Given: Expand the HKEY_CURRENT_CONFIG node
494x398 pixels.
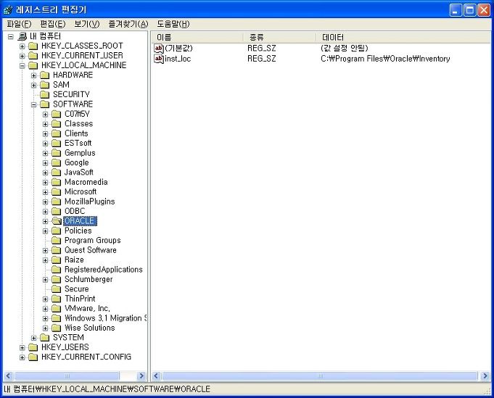Looking at the screenshot, I should (22, 357).
